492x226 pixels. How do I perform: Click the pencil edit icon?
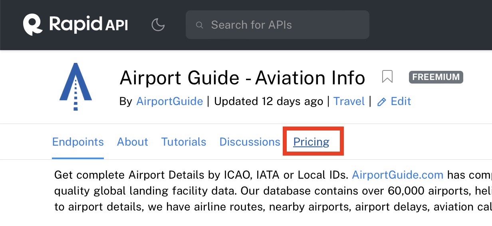point(382,102)
